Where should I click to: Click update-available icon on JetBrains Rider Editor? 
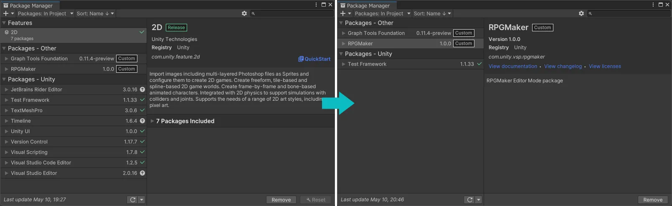click(x=142, y=89)
